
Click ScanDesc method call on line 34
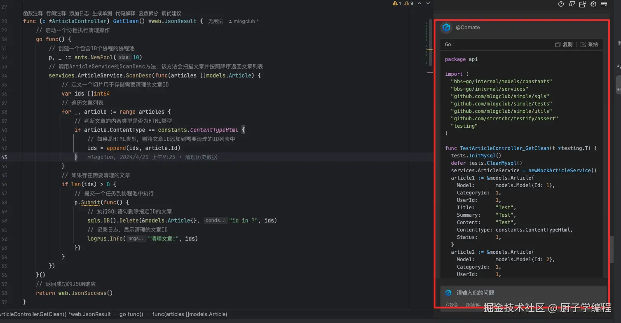[139, 75]
